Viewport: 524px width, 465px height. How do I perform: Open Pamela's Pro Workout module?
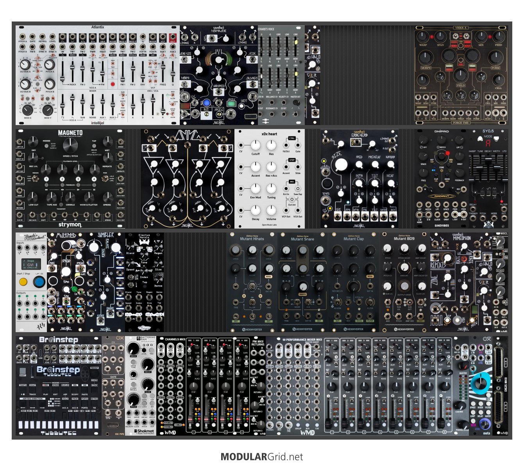[31, 282]
